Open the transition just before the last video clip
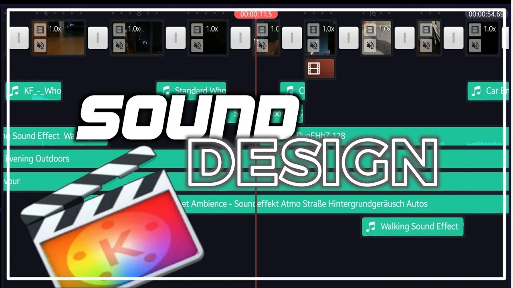The image size is (513, 288). pyautogui.click(x=454, y=38)
